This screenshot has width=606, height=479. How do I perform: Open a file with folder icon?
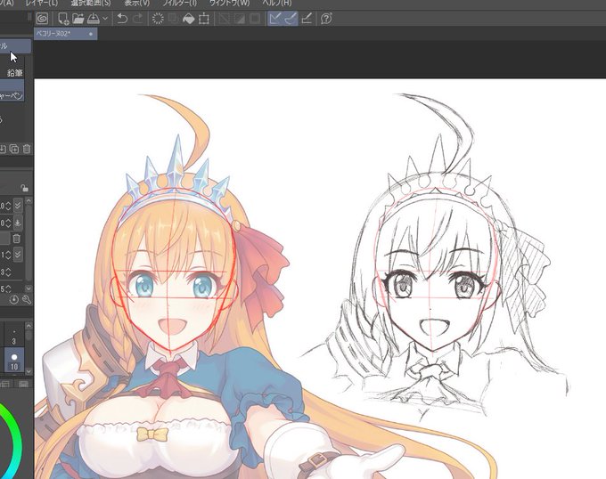click(78, 18)
